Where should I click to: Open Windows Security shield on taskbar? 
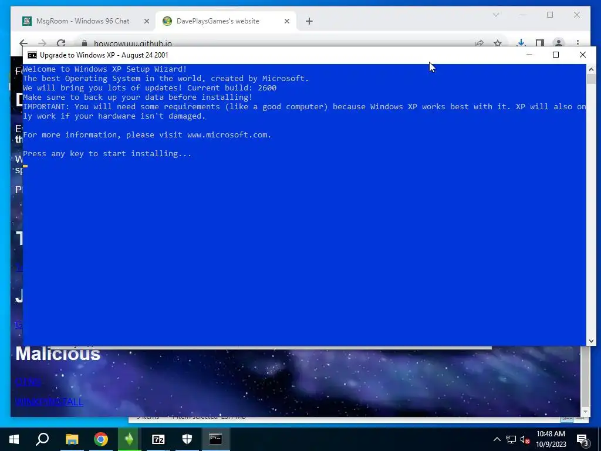point(187,439)
